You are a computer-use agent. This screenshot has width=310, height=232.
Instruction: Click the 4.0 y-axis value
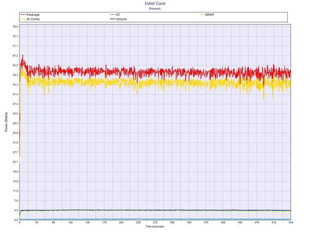[16, 210]
